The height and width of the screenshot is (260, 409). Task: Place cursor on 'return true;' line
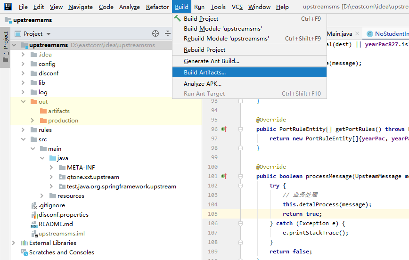point(303,214)
